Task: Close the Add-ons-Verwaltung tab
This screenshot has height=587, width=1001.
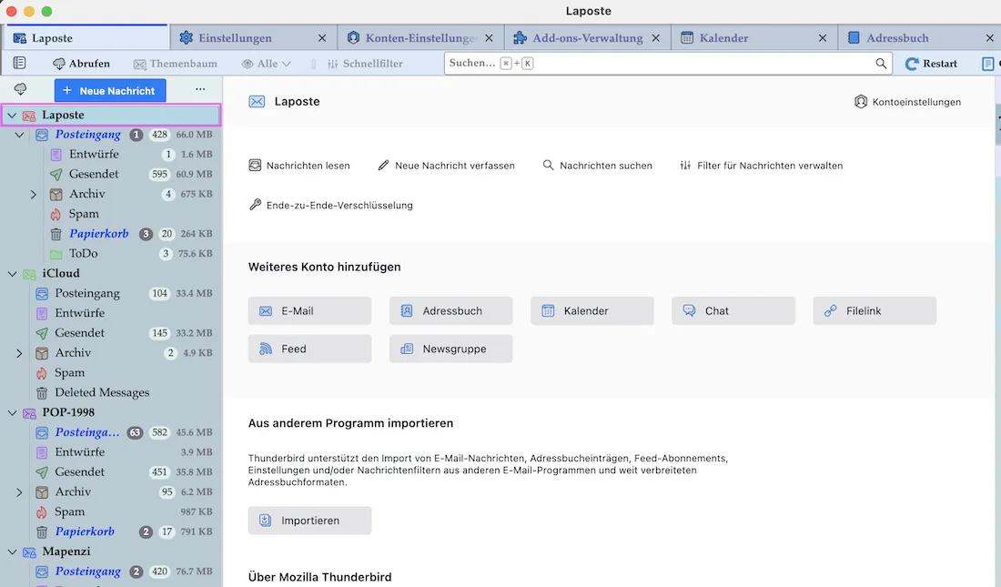Action: 655,37
